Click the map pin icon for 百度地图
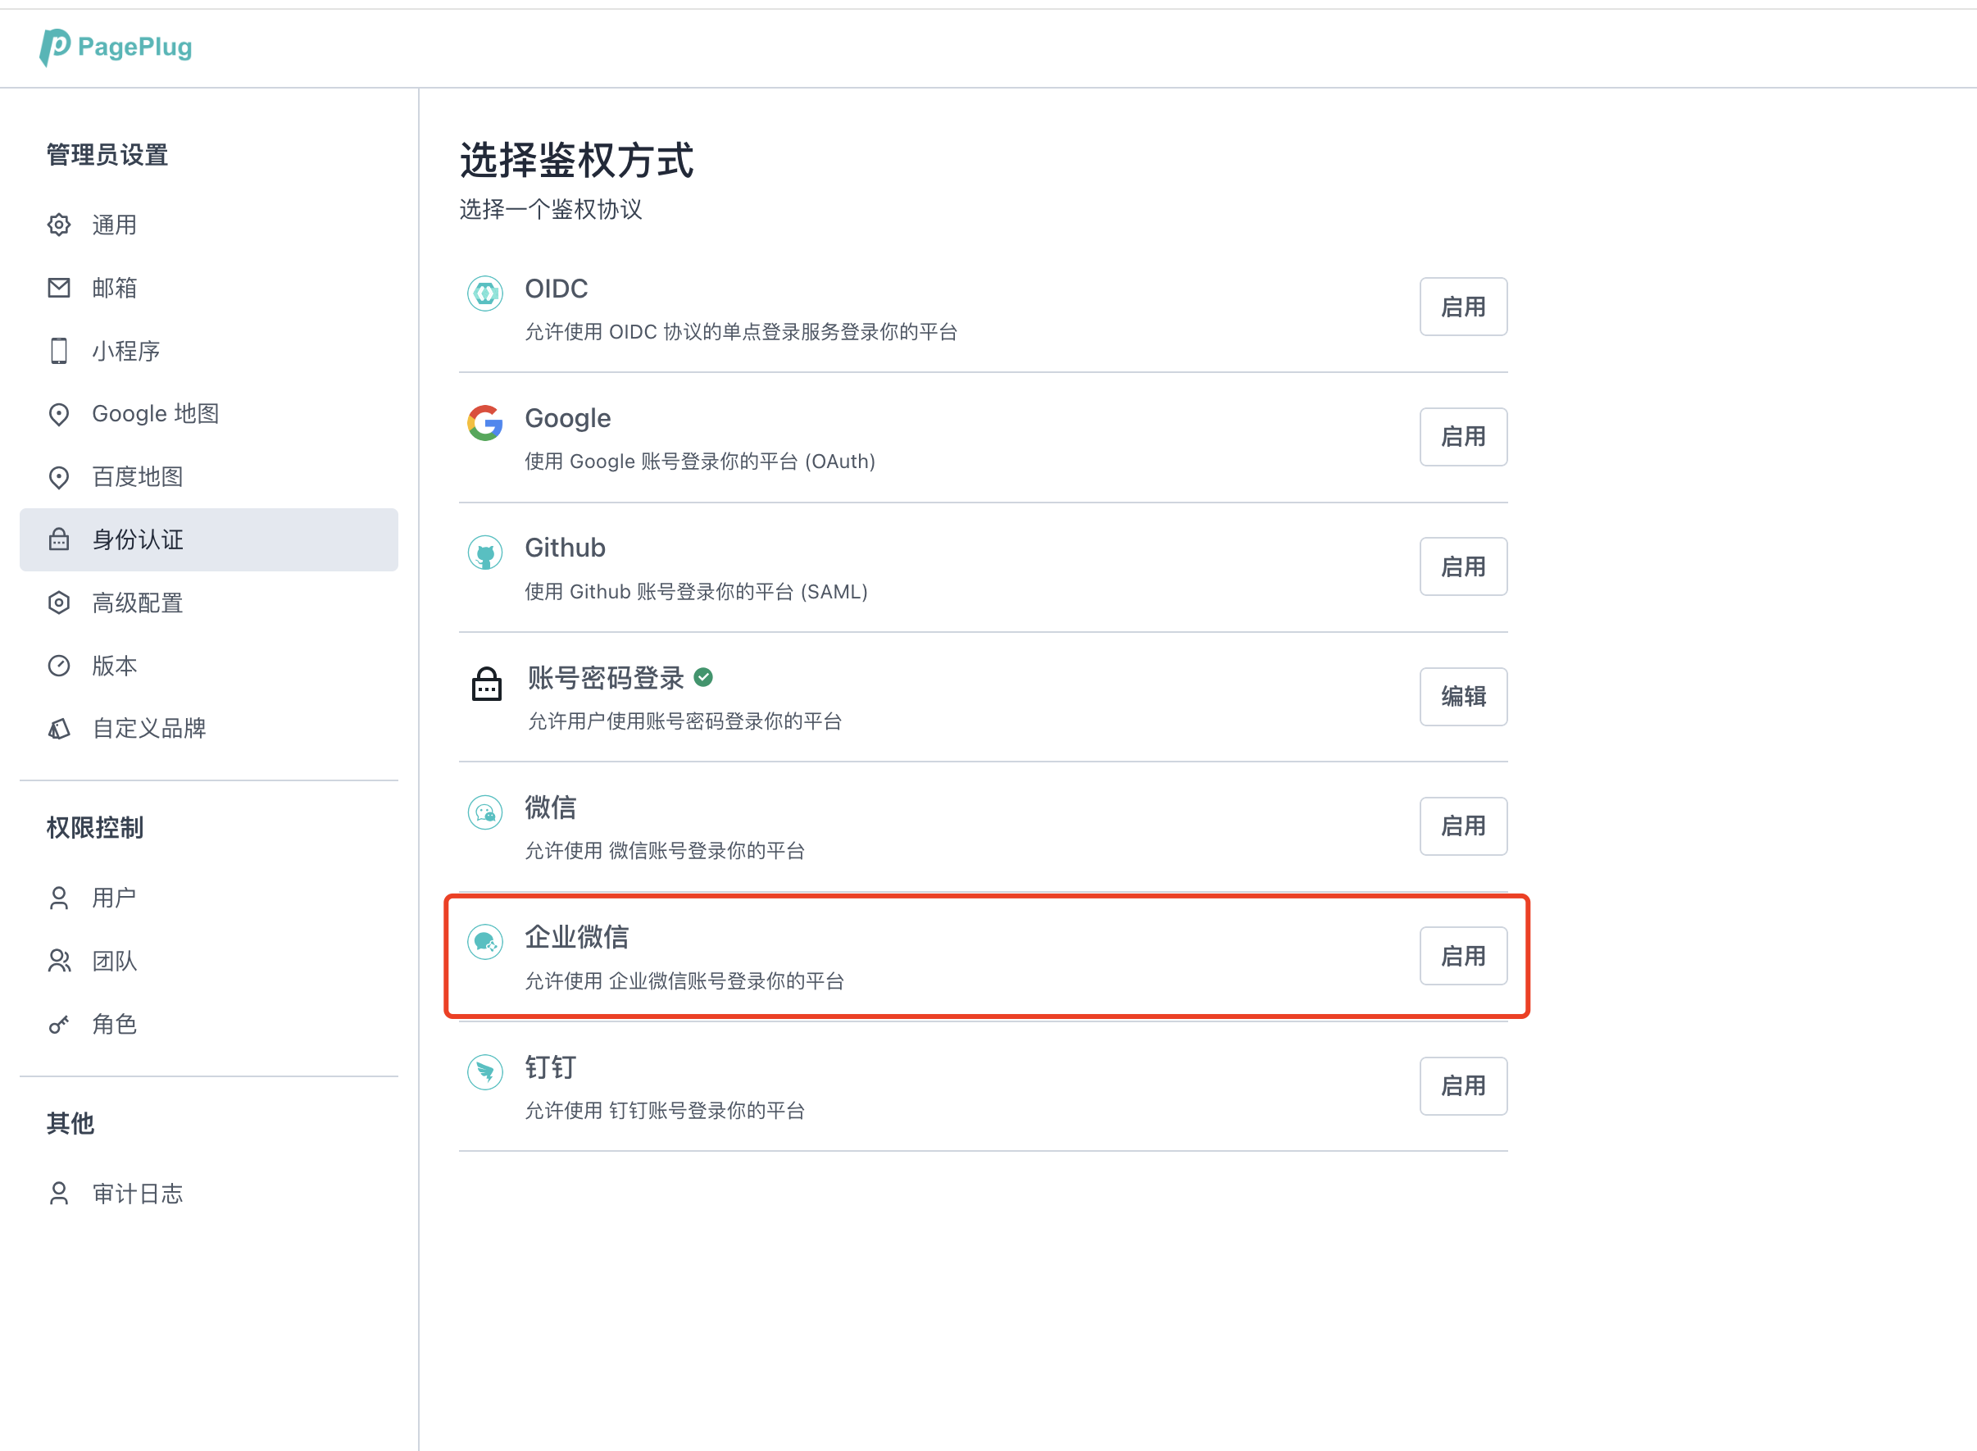The image size is (1977, 1451). (59, 477)
